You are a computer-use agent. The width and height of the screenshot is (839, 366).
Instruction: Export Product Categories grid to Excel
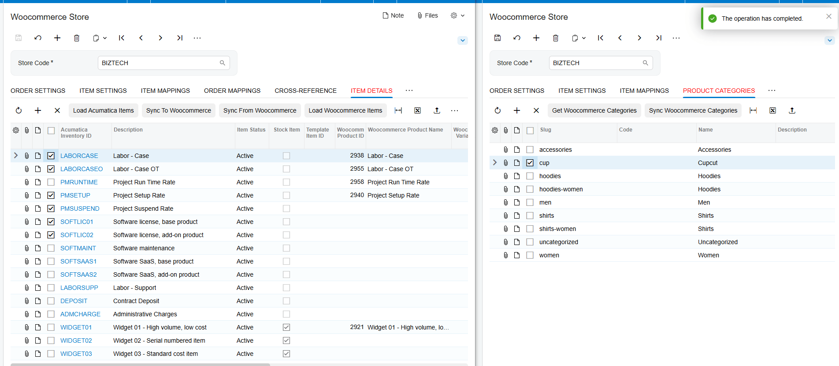coord(773,110)
